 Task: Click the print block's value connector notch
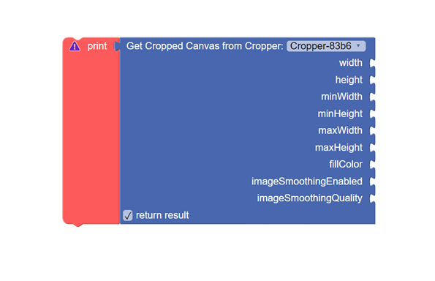[117, 46]
